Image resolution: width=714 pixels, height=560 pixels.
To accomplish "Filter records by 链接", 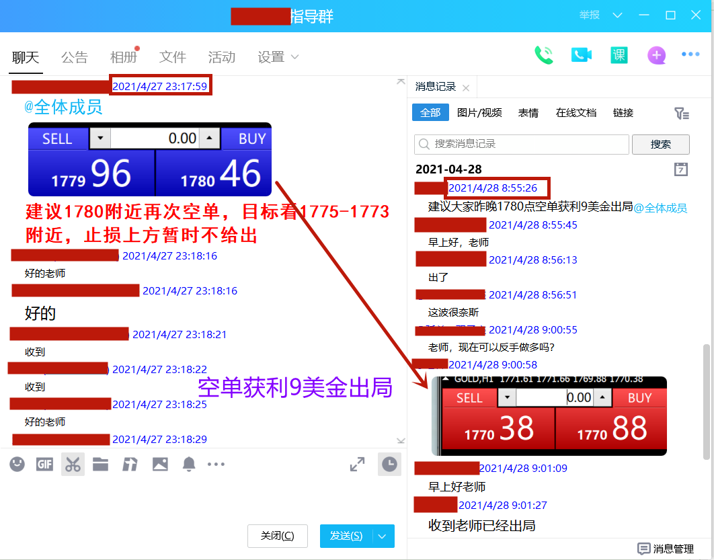I will point(623,112).
